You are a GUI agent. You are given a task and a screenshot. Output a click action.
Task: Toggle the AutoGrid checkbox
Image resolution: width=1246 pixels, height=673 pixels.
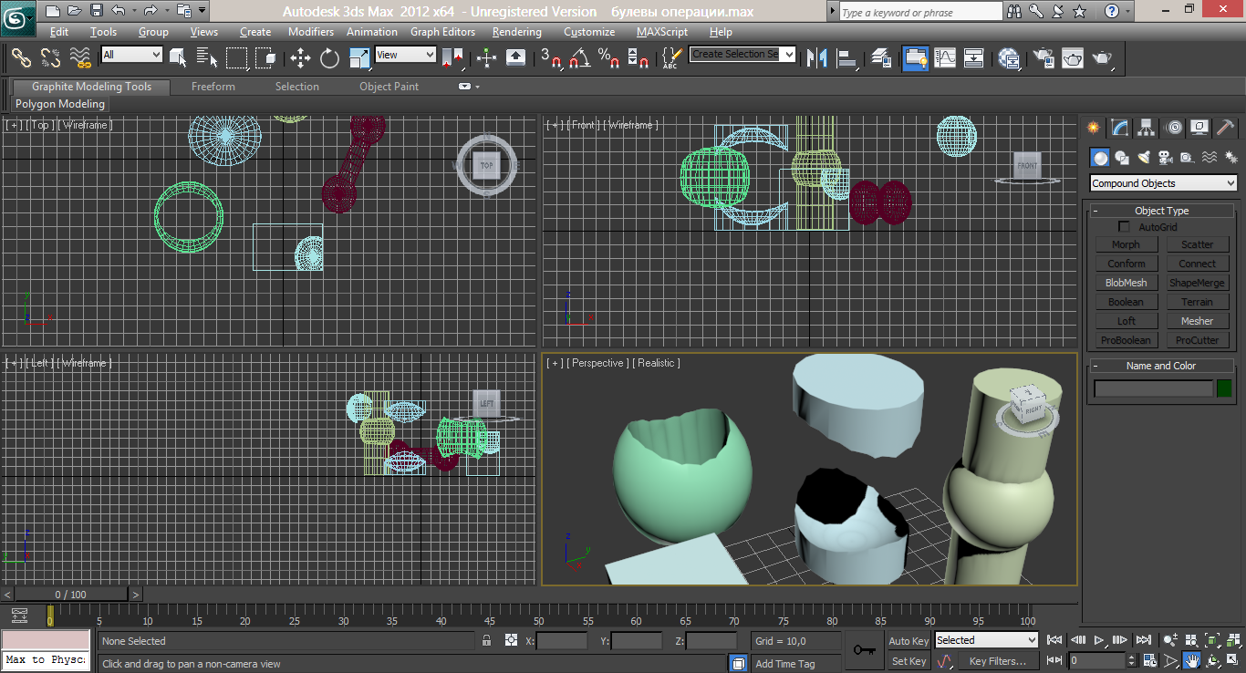pyautogui.click(x=1124, y=227)
